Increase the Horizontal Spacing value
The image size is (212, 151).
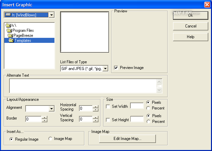96,107
